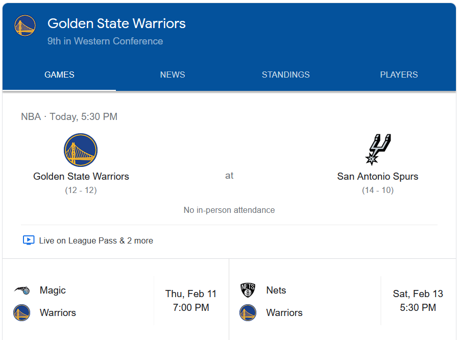
Task: Click the San Antonio Spurs logo
Action: tap(378, 149)
